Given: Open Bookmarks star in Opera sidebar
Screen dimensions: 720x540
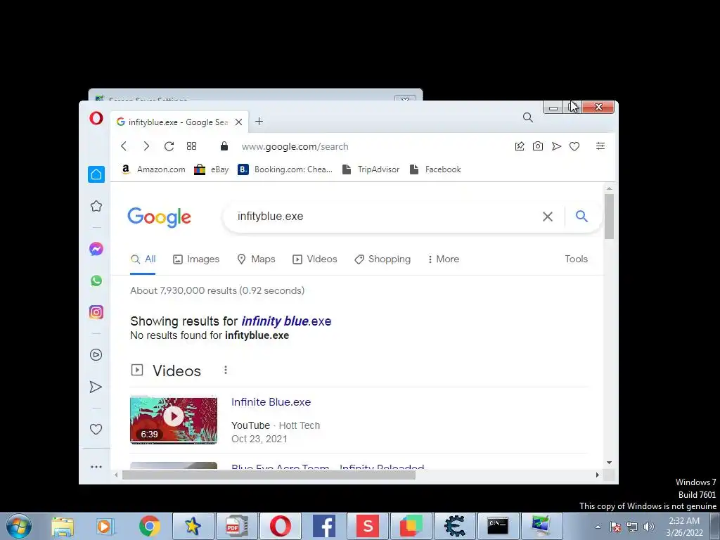Looking at the screenshot, I should pyautogui.click(x=96, y=206).
